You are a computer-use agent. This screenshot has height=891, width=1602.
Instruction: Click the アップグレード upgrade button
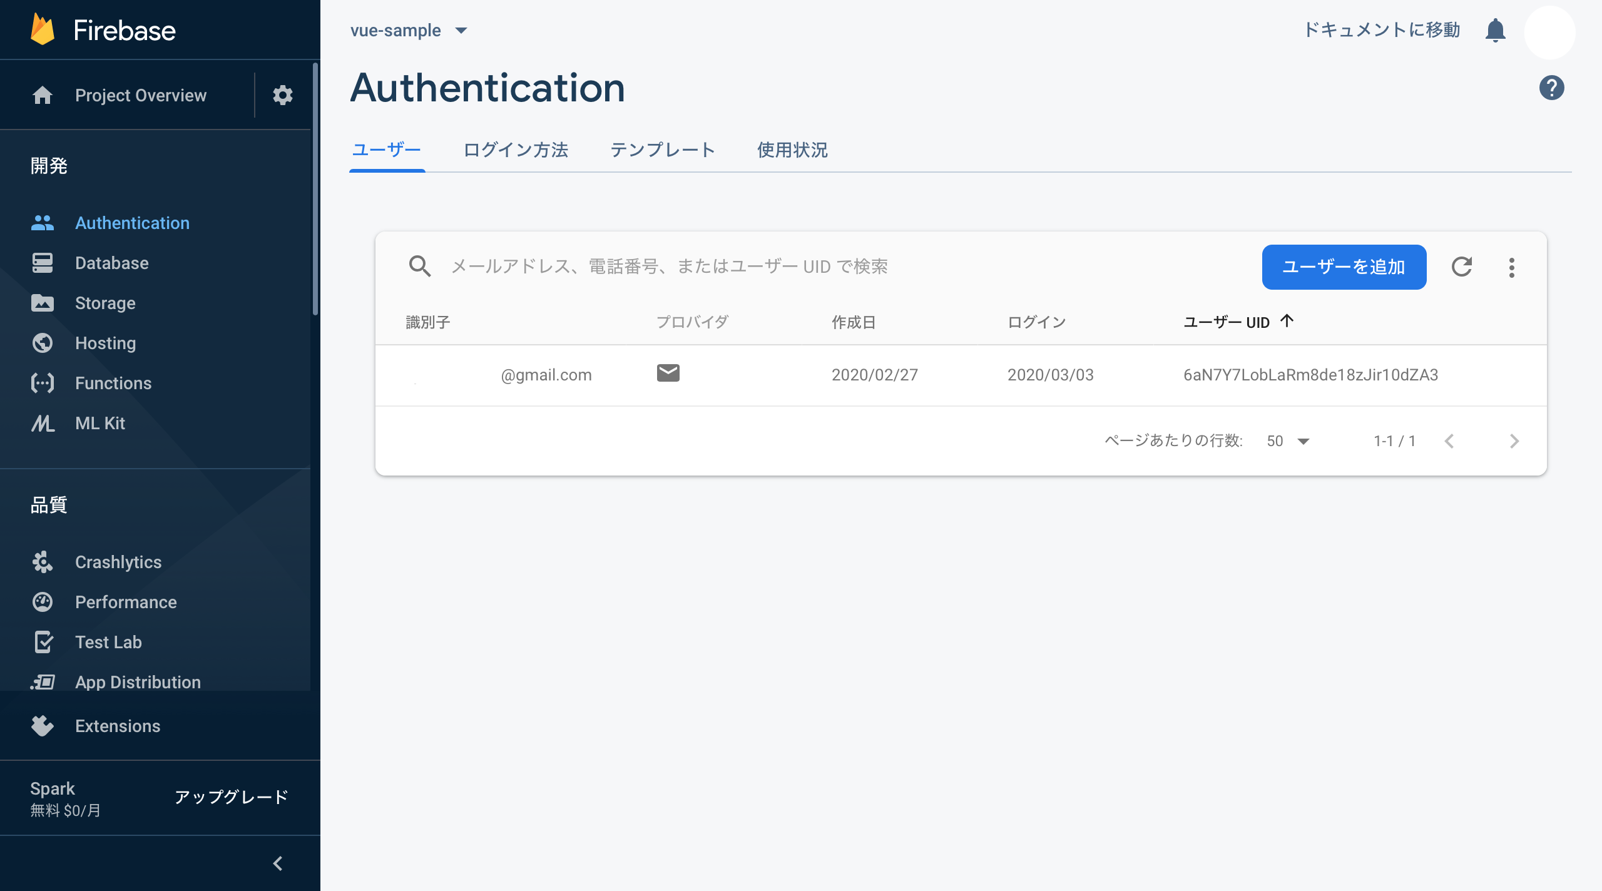click(231, 797)
